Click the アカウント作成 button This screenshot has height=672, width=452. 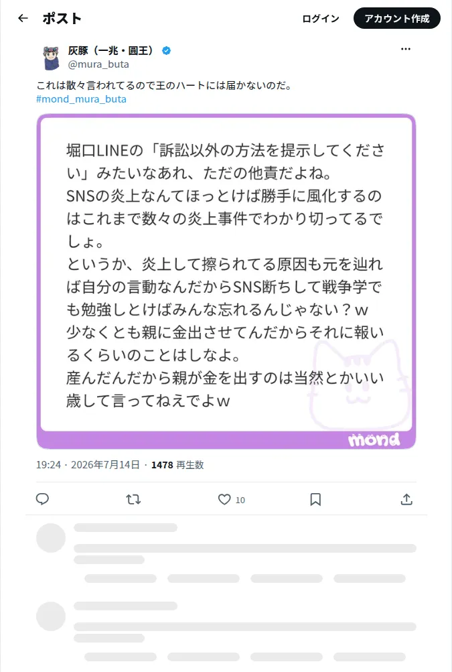coord(396,19)
